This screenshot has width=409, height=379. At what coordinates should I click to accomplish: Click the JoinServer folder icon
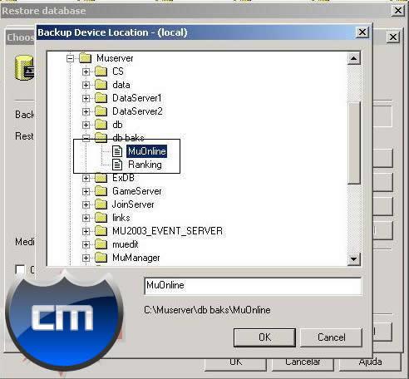click(x=101, y=204)
